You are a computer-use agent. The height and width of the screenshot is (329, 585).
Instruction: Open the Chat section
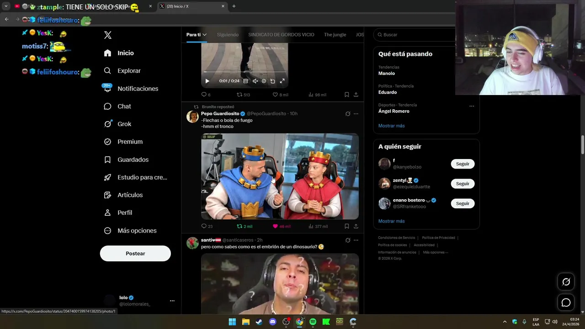click(x=117, y=106)
